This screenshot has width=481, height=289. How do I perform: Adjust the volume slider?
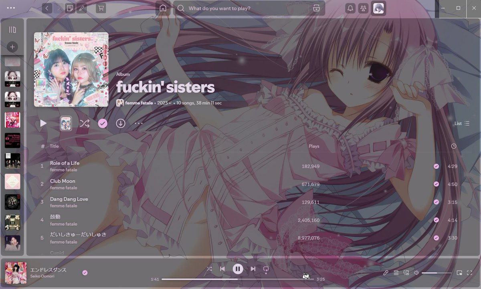[437, 273]
